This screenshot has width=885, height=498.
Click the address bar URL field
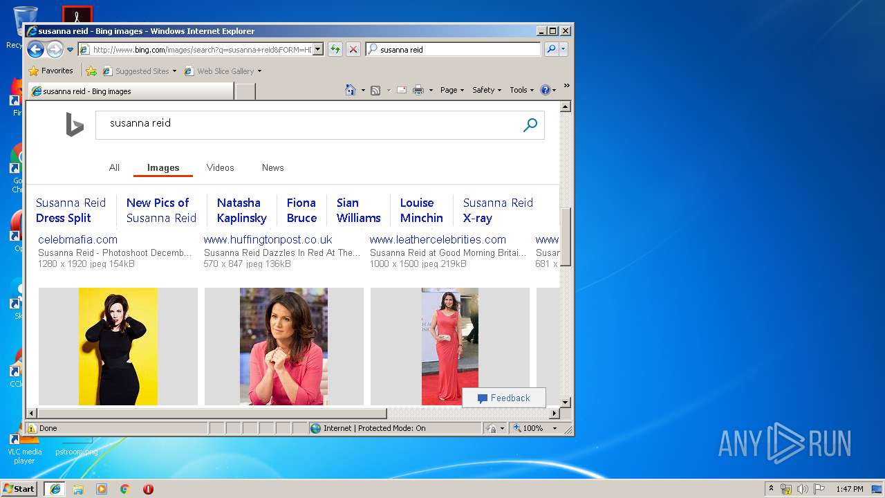[195, 50]
